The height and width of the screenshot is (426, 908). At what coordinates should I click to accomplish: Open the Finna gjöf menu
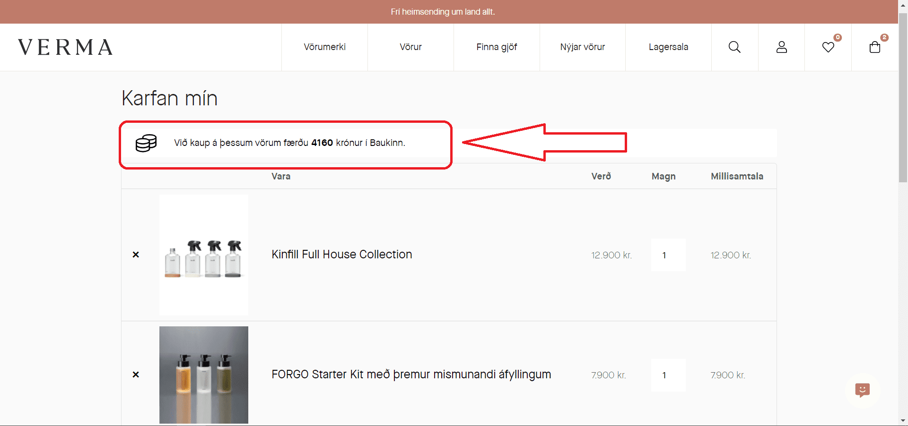pyautogui.click(x=497, y=47)
